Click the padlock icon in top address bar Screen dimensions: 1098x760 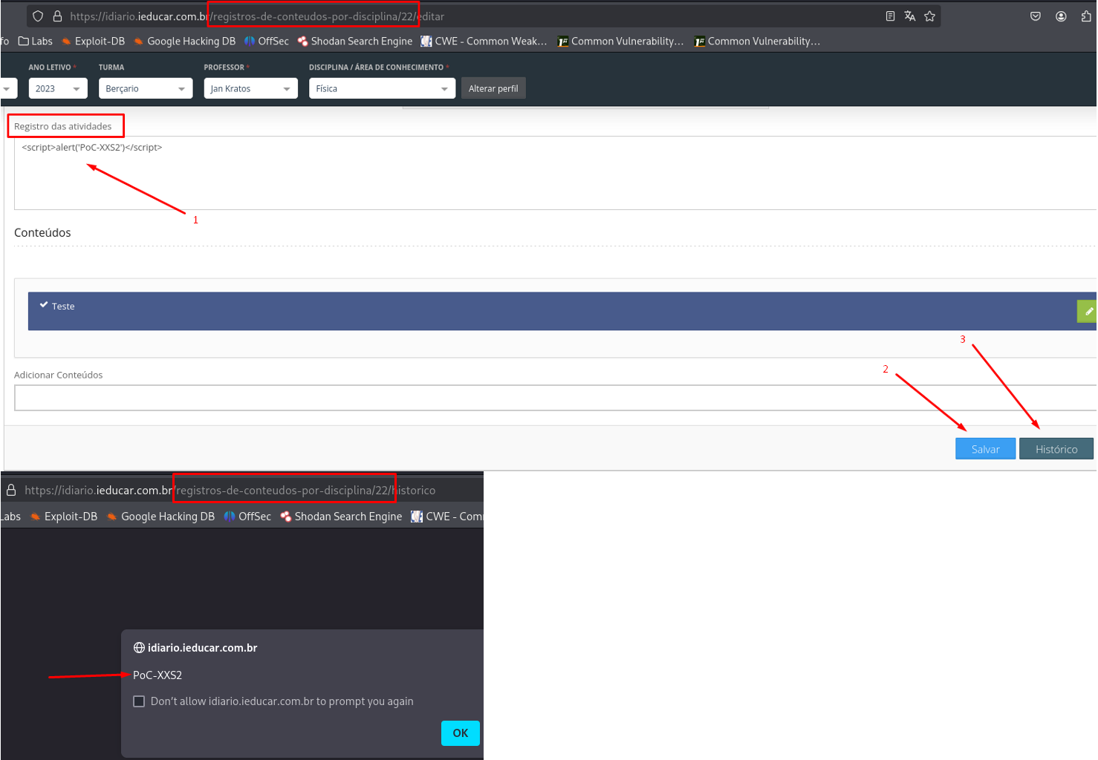57,16
